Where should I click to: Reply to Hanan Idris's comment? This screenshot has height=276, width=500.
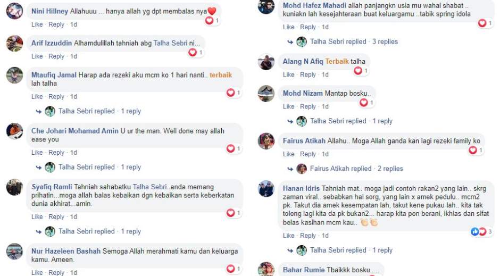tap(308, 236)
